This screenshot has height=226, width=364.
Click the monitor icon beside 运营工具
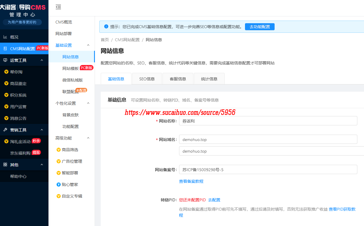tap(5, 60)
